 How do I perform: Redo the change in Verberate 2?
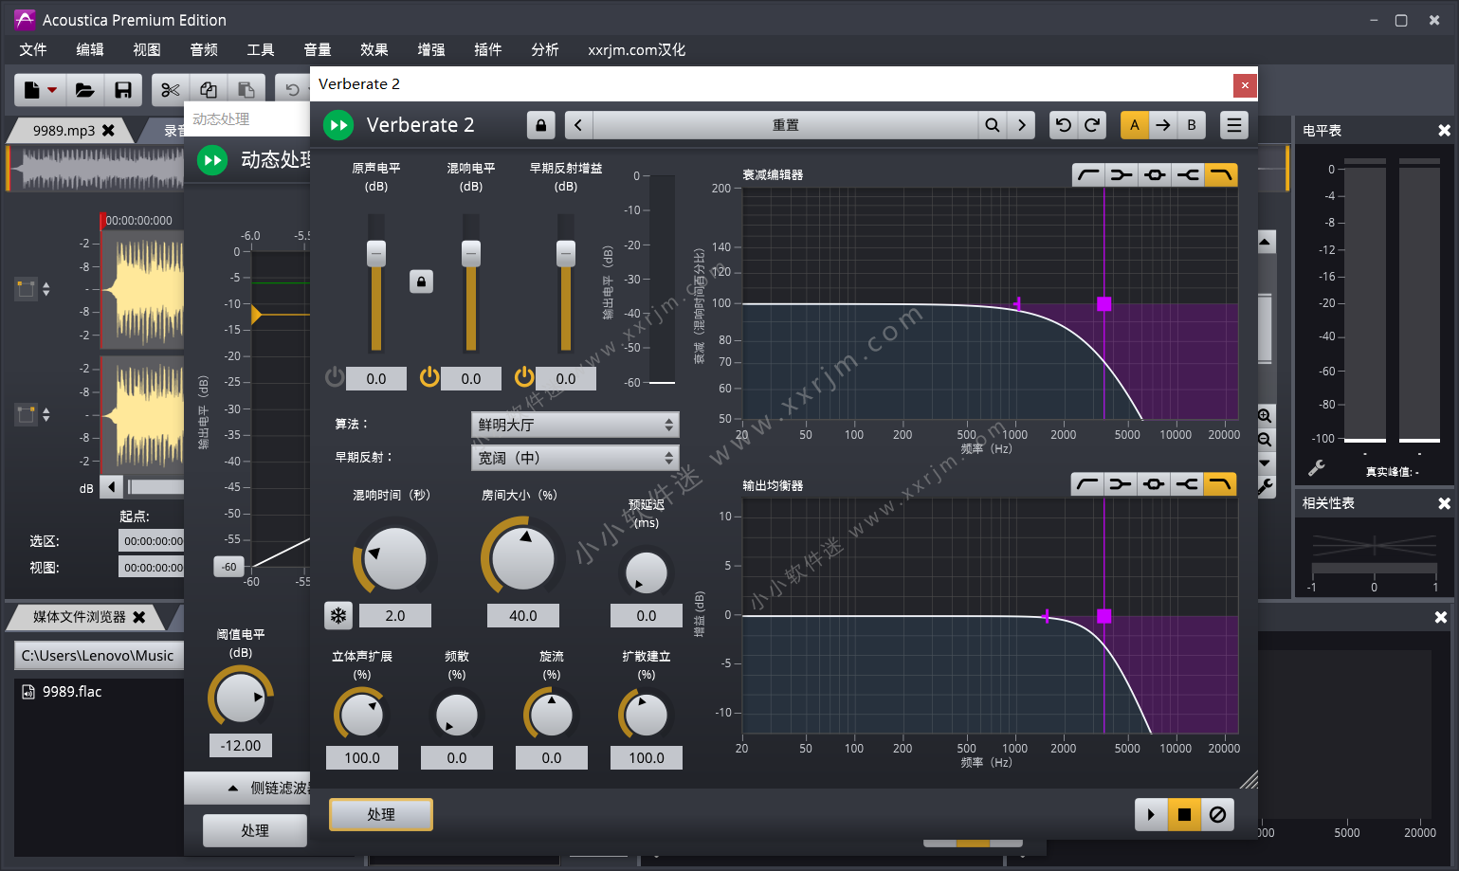[1092, 125]
